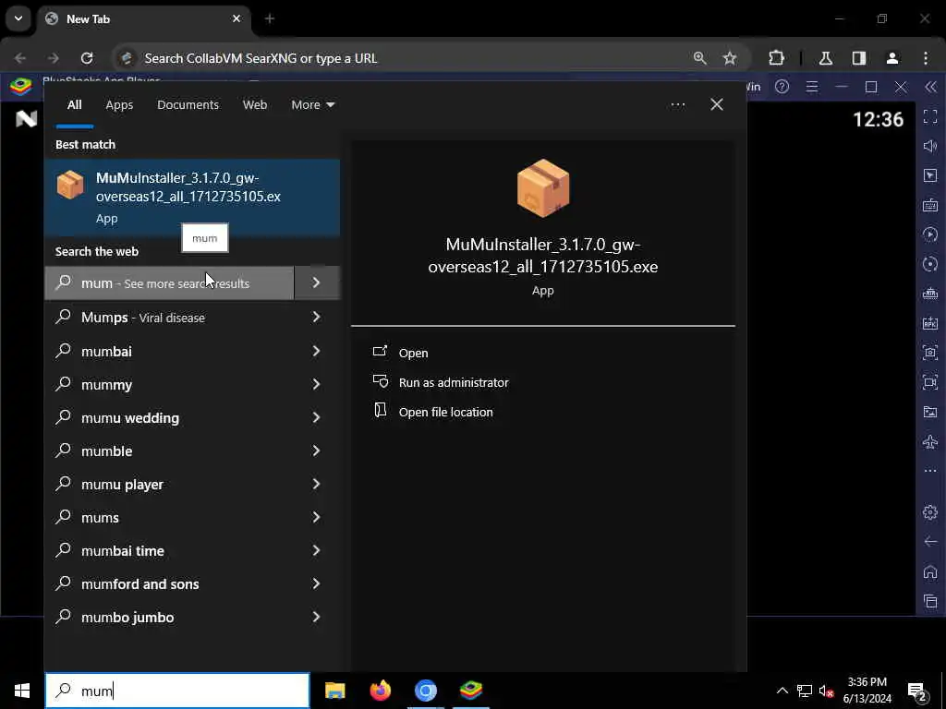Expand the More filter dropdown
The height and width of the screenshot is (709, 946).
click(x=312, y=105)
